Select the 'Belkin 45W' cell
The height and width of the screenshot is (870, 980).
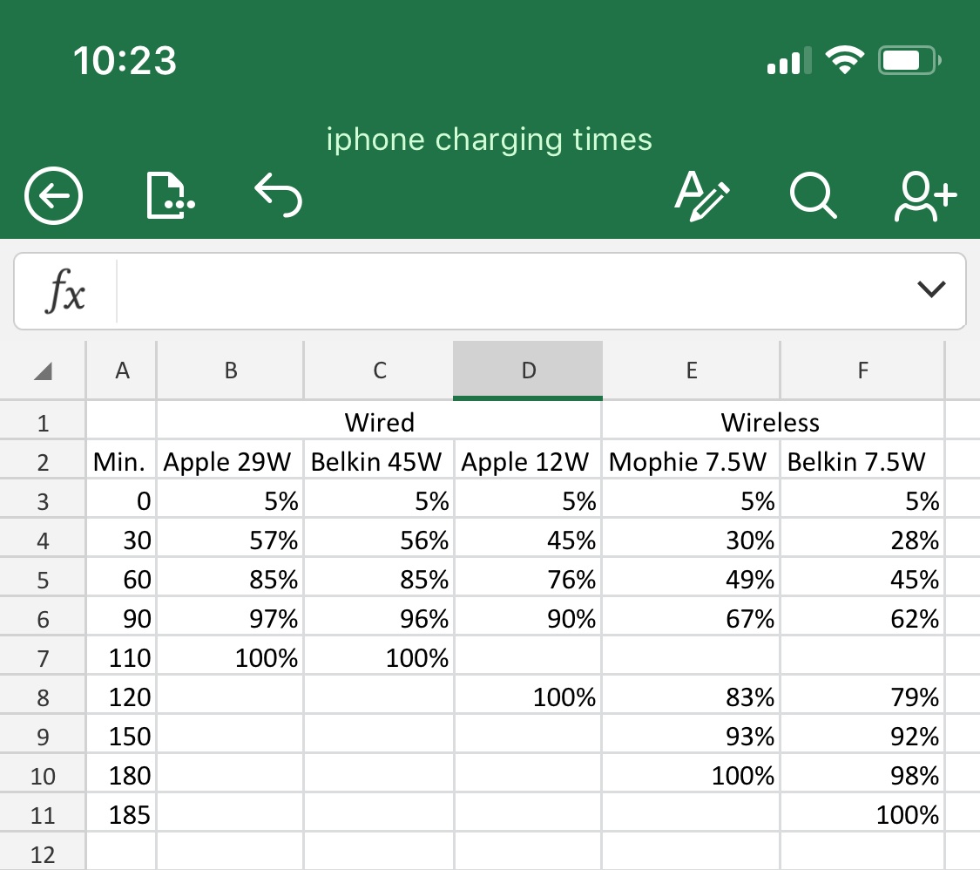point(377,462)
